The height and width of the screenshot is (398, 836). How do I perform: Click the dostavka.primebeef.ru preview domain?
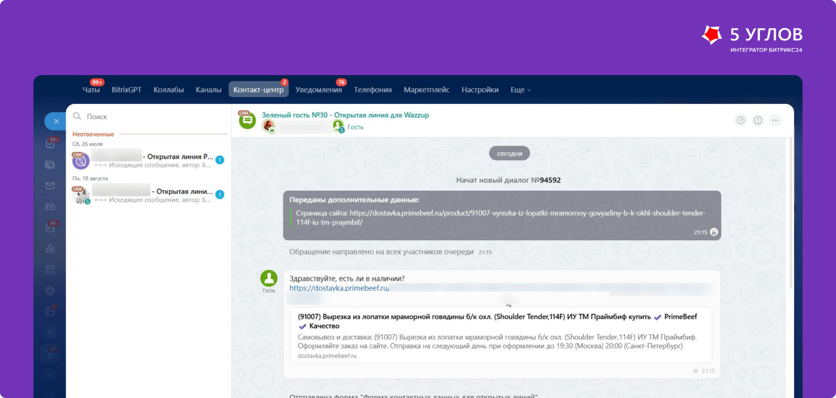[x=327, y=356]
